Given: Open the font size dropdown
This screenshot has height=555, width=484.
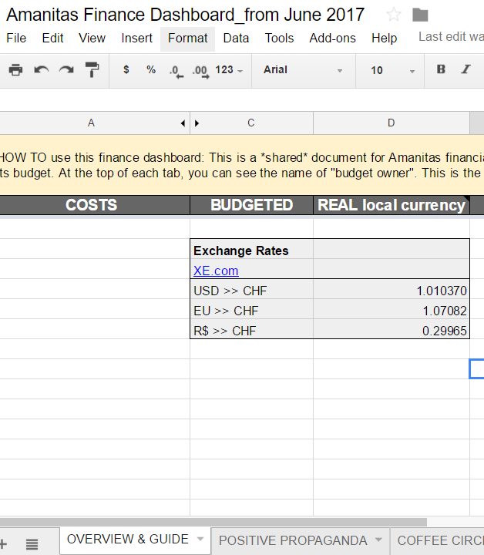Looking at the screenshot, I should click(392, 70).
